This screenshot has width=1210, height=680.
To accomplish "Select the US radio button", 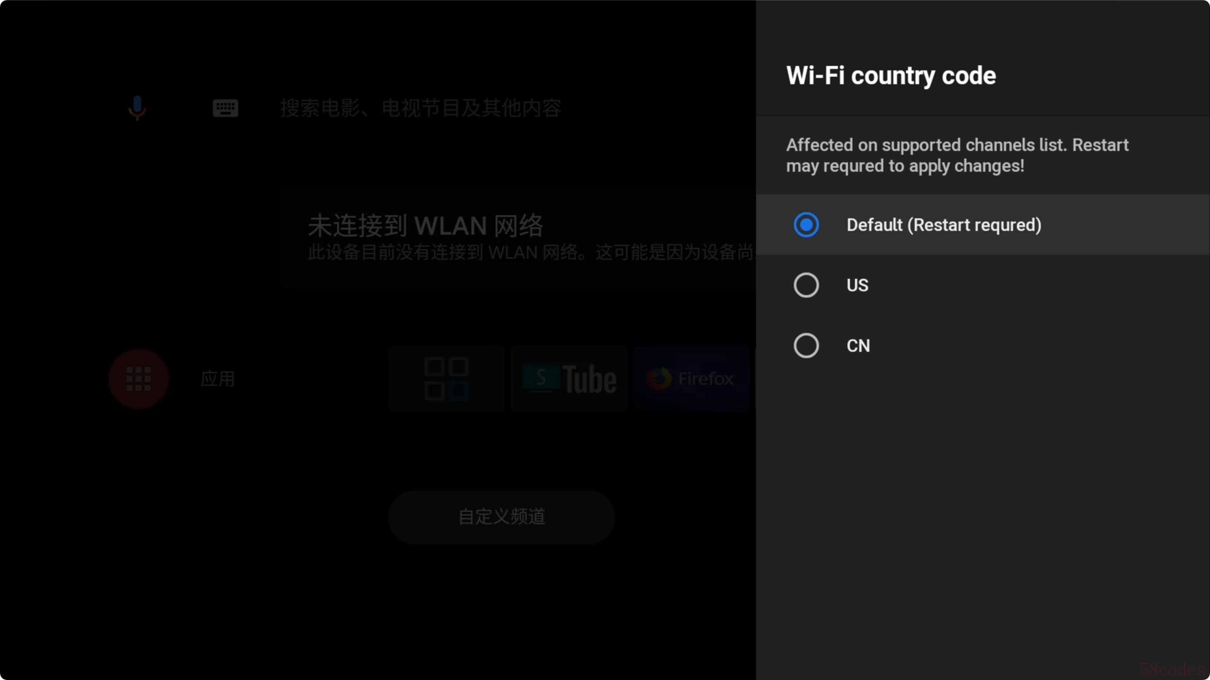I will point(806,285).
